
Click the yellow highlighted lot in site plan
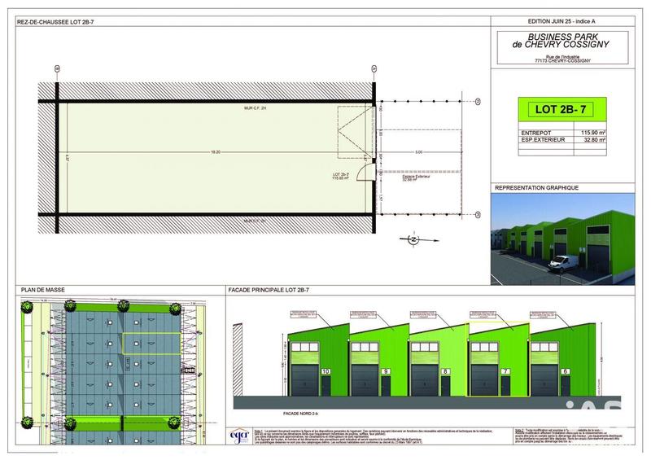tap(151, 343)
